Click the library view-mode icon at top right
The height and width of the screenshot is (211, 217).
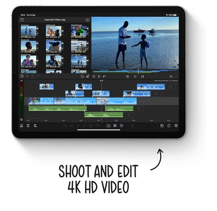coord(88,20)
